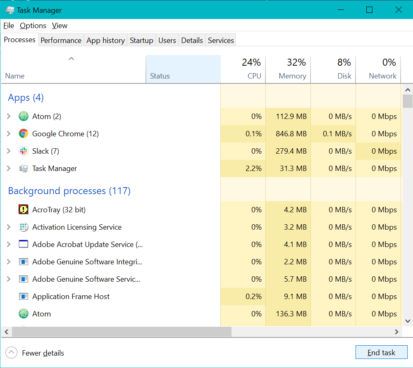The height and width of the screenshot is (368, 413).
Task: Open the Options menu
Action: tap(33, 26)
